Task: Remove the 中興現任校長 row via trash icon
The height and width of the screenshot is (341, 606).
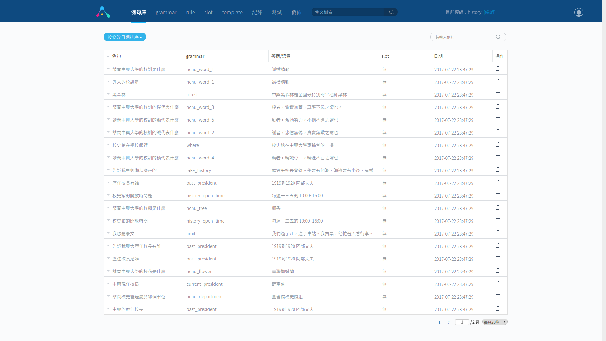Action: [x=498, y=284]
